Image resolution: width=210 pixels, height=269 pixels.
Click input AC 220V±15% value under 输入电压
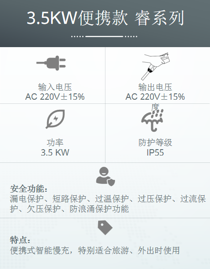click(x=55, y=97)
